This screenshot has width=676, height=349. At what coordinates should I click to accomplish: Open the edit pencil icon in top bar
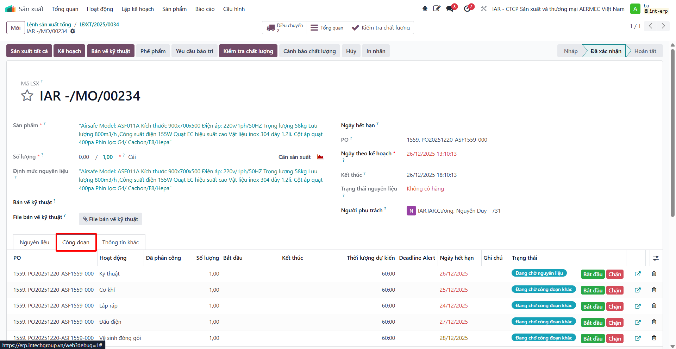(x=437, y=9)
